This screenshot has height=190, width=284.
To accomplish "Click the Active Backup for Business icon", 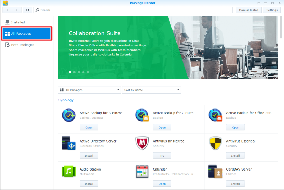I will tap(69, 115).
